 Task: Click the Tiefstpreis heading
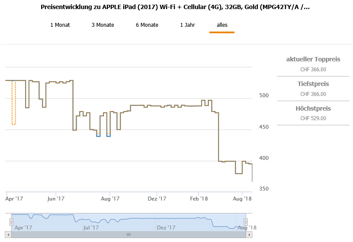click(x=313, y=84)
